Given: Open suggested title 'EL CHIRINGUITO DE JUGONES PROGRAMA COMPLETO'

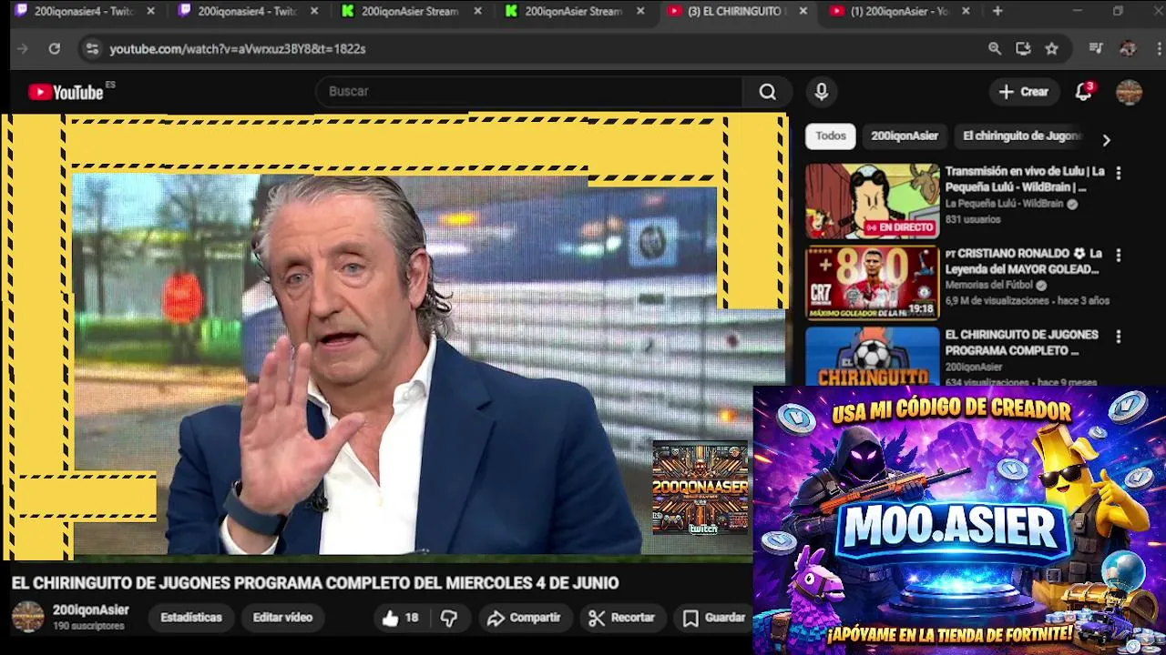Looking at the screenshot, I should (x=1021, y=342).
